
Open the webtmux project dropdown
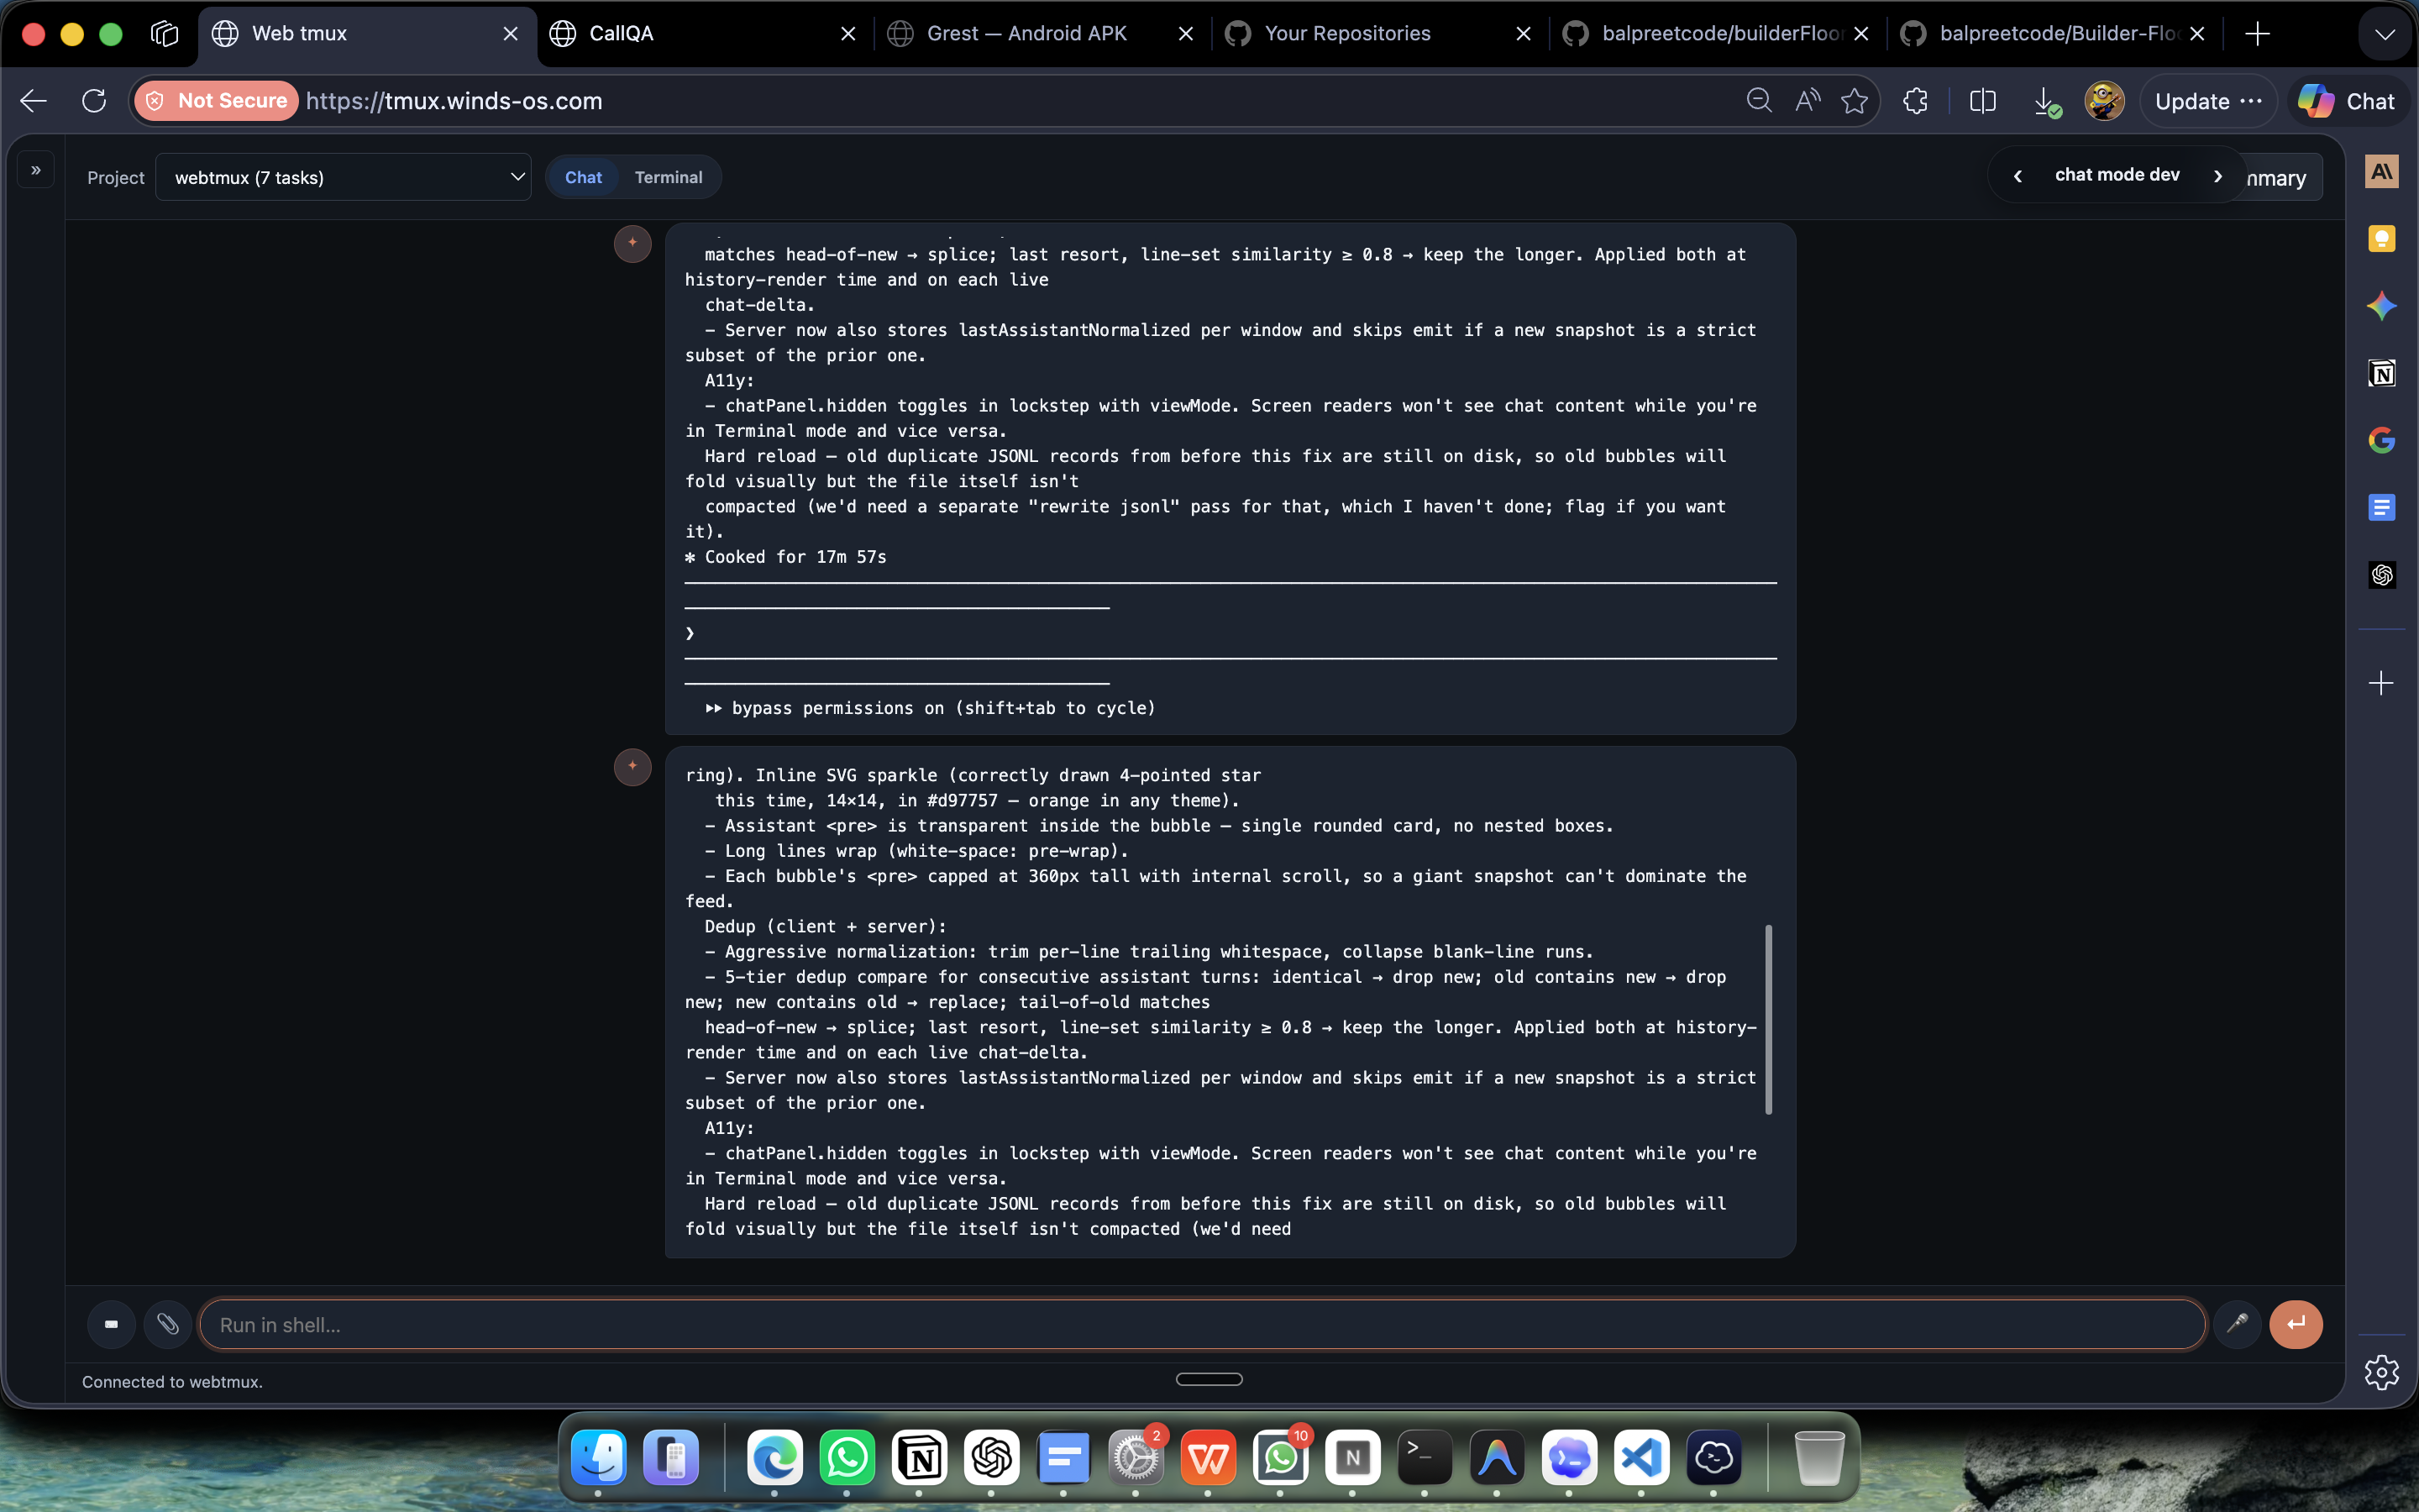pos(343,177)
